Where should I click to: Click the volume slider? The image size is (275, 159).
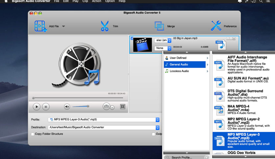coord(81,106)
